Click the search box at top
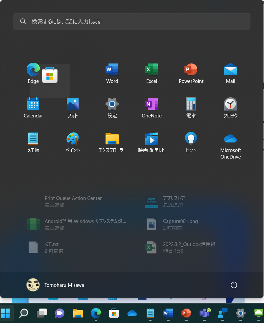 (132, 21)
